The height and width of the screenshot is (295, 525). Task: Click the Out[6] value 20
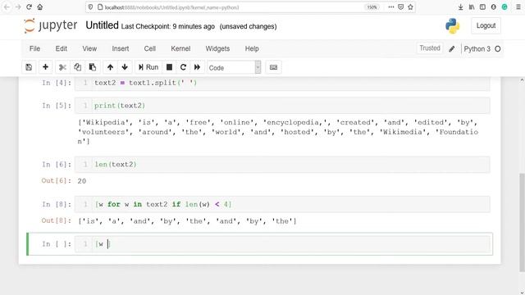pyautogui.click(x=82, y=181)
